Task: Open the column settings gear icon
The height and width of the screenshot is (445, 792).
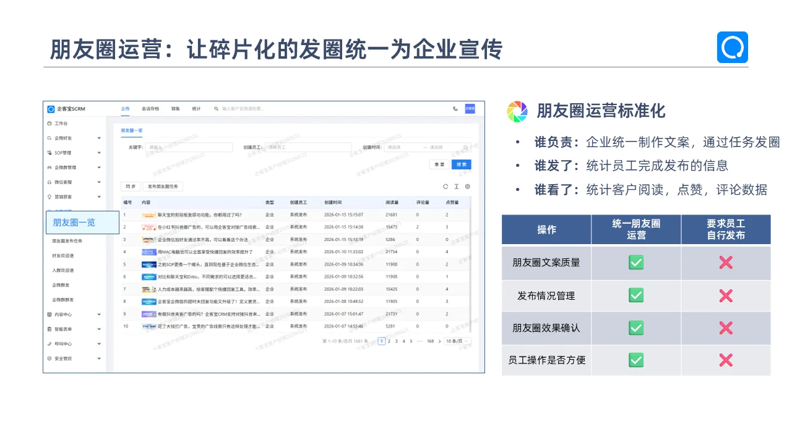Action: [x=468, y=186]
